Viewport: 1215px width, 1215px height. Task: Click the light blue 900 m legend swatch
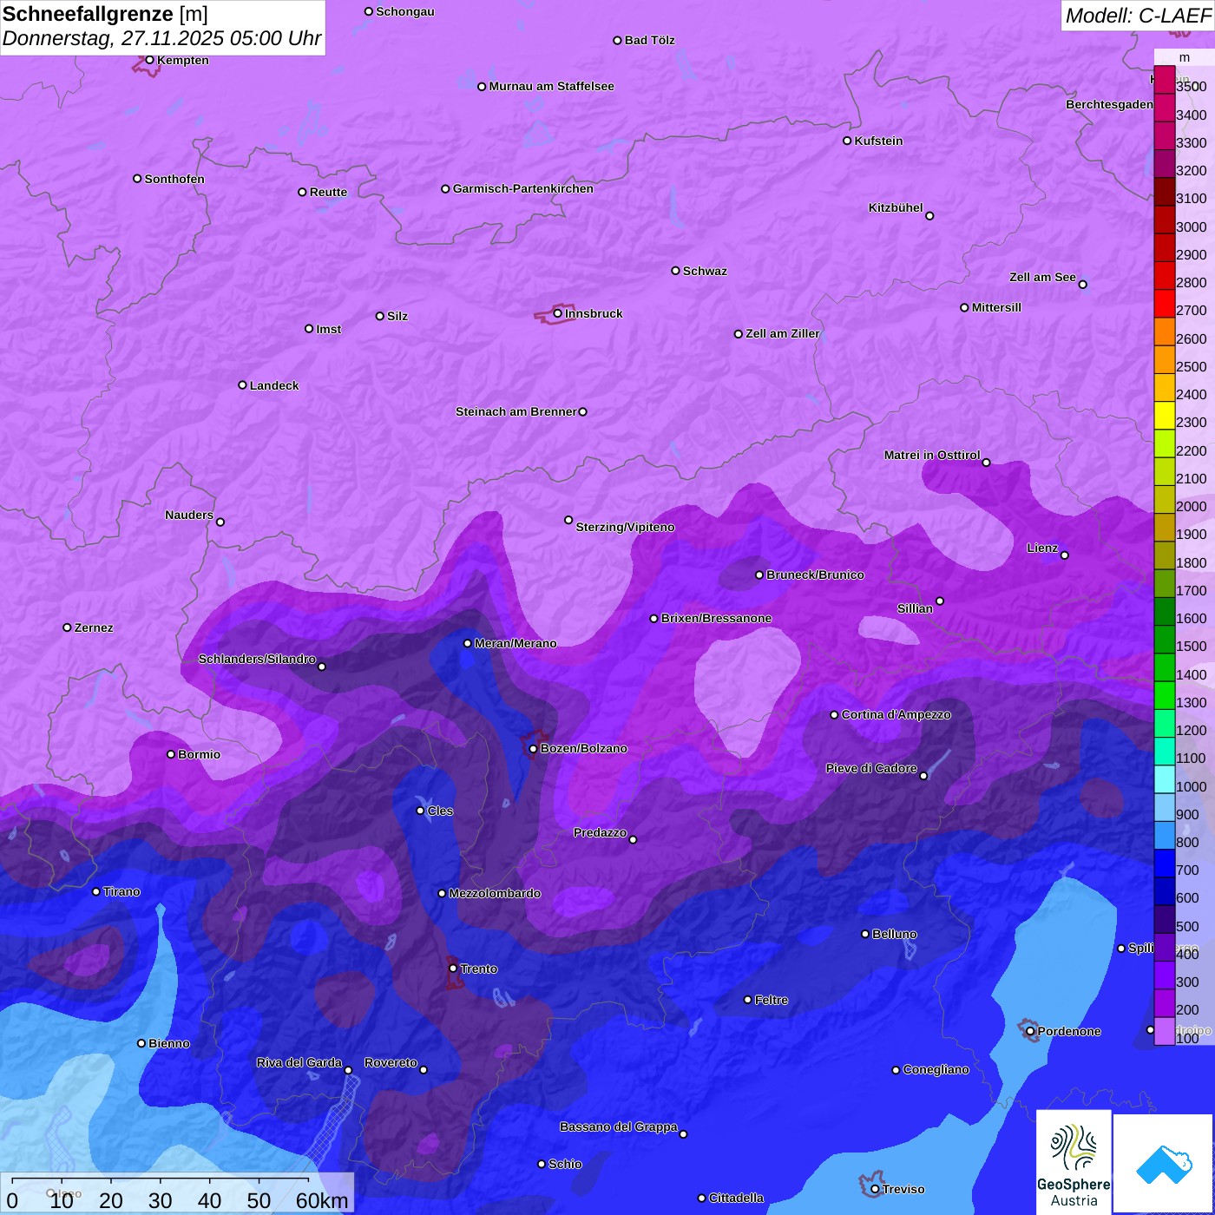(1164, 808)
